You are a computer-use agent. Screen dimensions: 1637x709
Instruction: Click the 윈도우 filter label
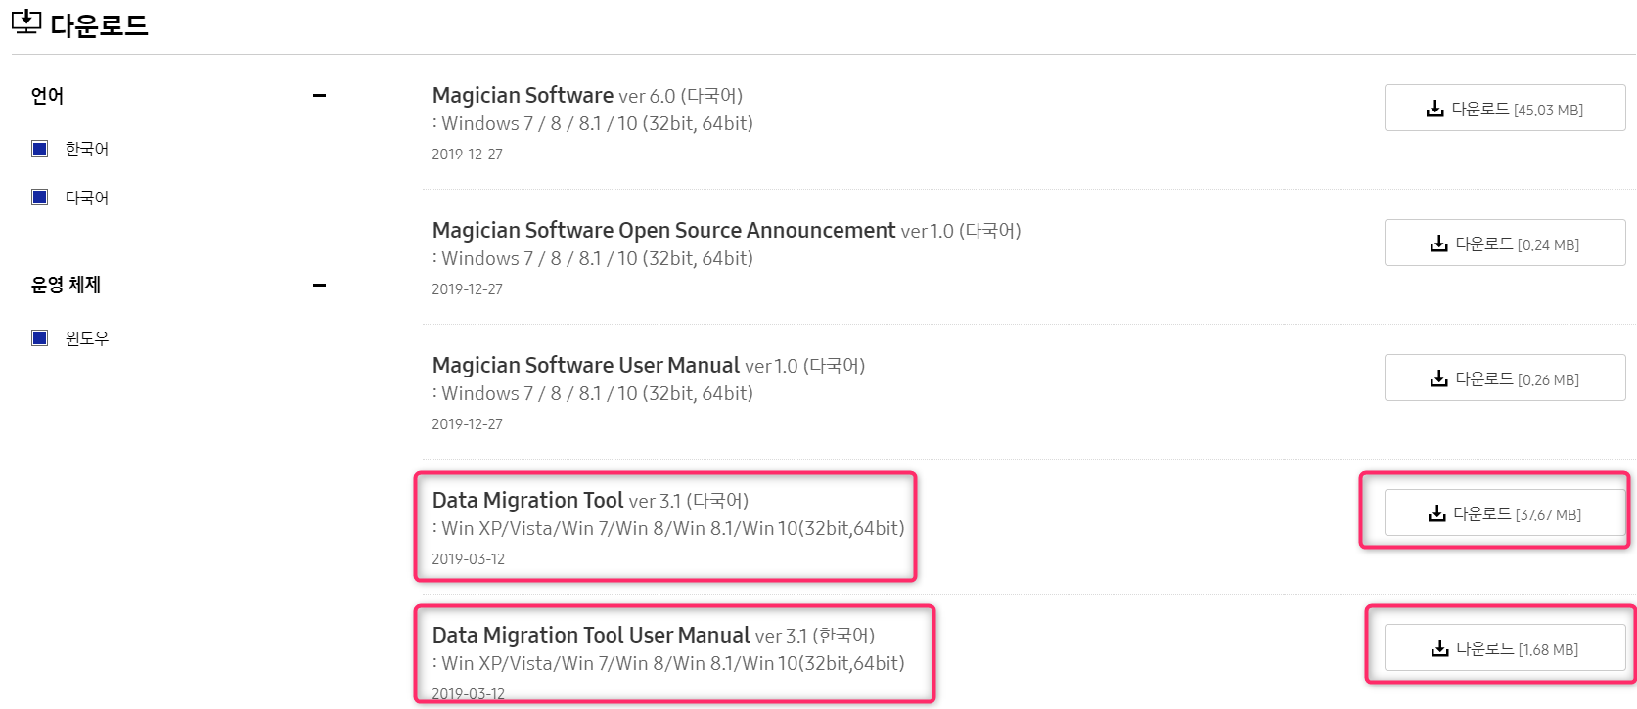(87, 338)
